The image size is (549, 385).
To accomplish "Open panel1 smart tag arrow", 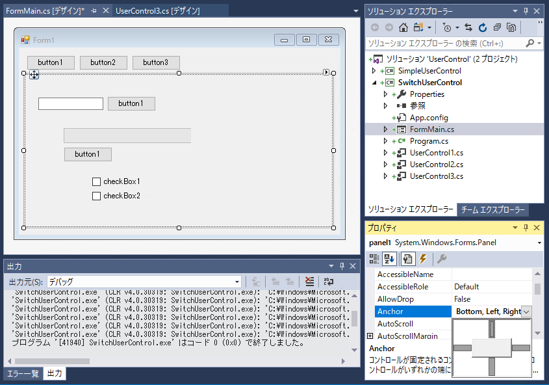I will pyautogui.click(x=326, y=72).
